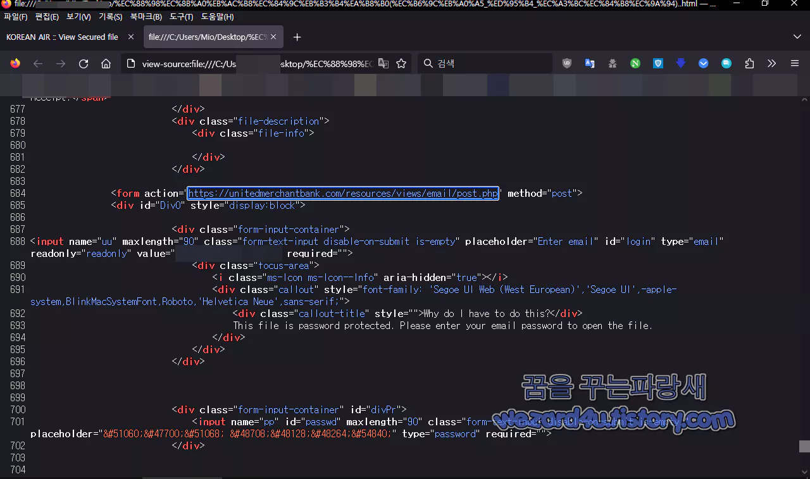Image resolution: width=810 pixels, height=479 pixels.
Task: Open the 북마크(B) menu
Action: tap(146, 16)
